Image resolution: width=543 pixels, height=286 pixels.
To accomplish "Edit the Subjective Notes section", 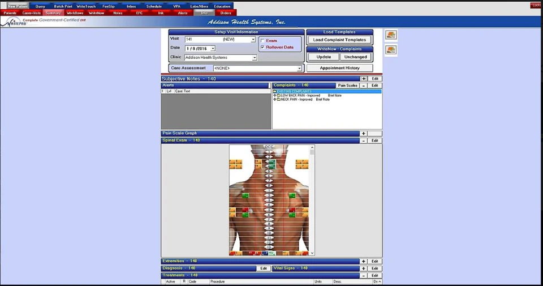I will click(374, 79).
